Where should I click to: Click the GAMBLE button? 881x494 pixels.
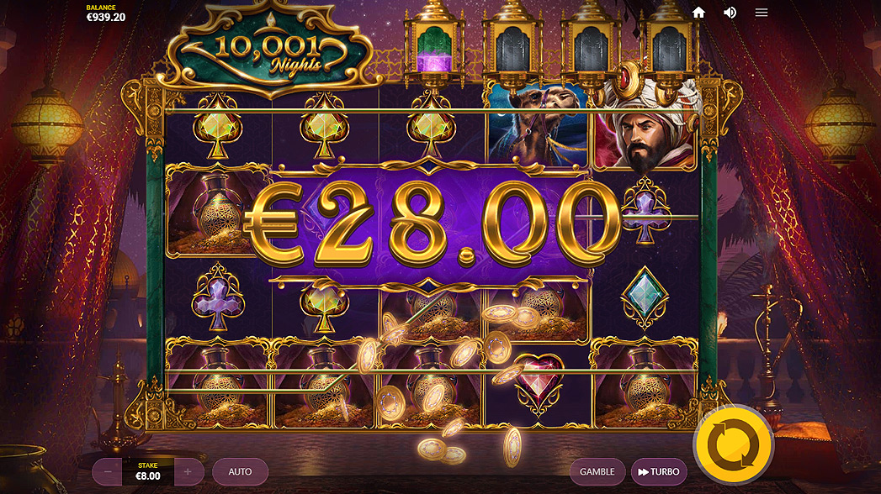597,472
